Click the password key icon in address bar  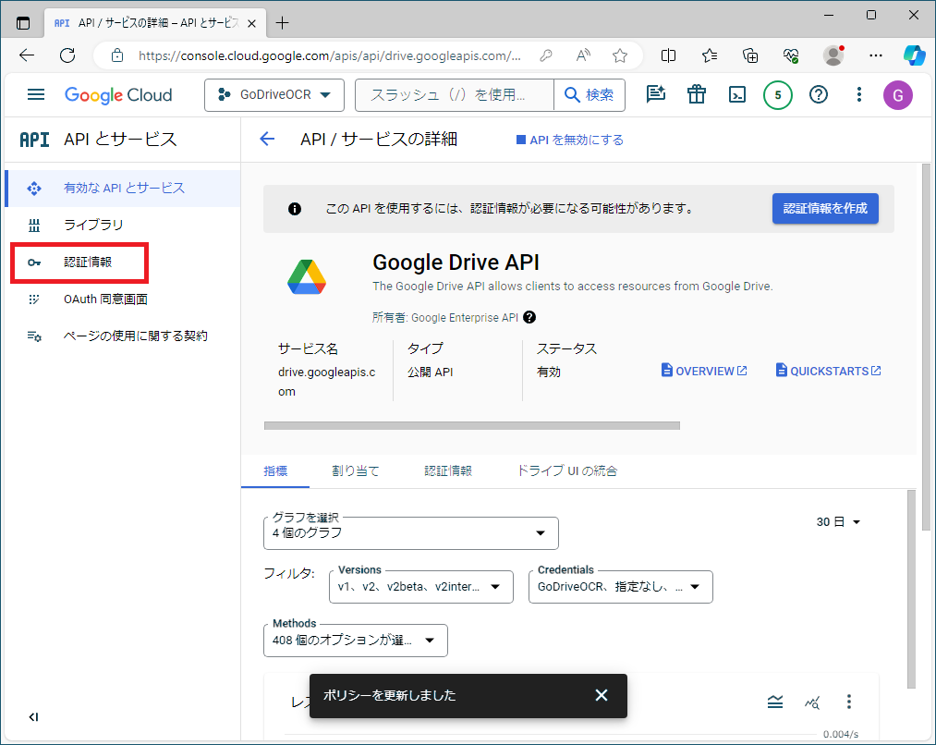[545, 55]
